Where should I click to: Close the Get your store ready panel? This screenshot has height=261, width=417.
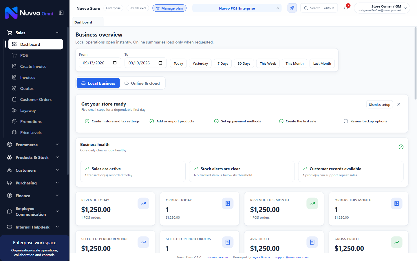click(x=399, y=104)
